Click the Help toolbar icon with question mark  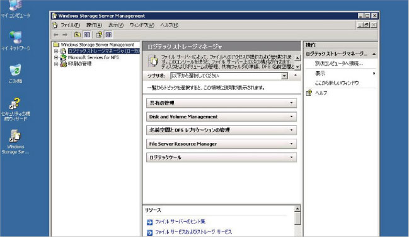coord(99,35)
